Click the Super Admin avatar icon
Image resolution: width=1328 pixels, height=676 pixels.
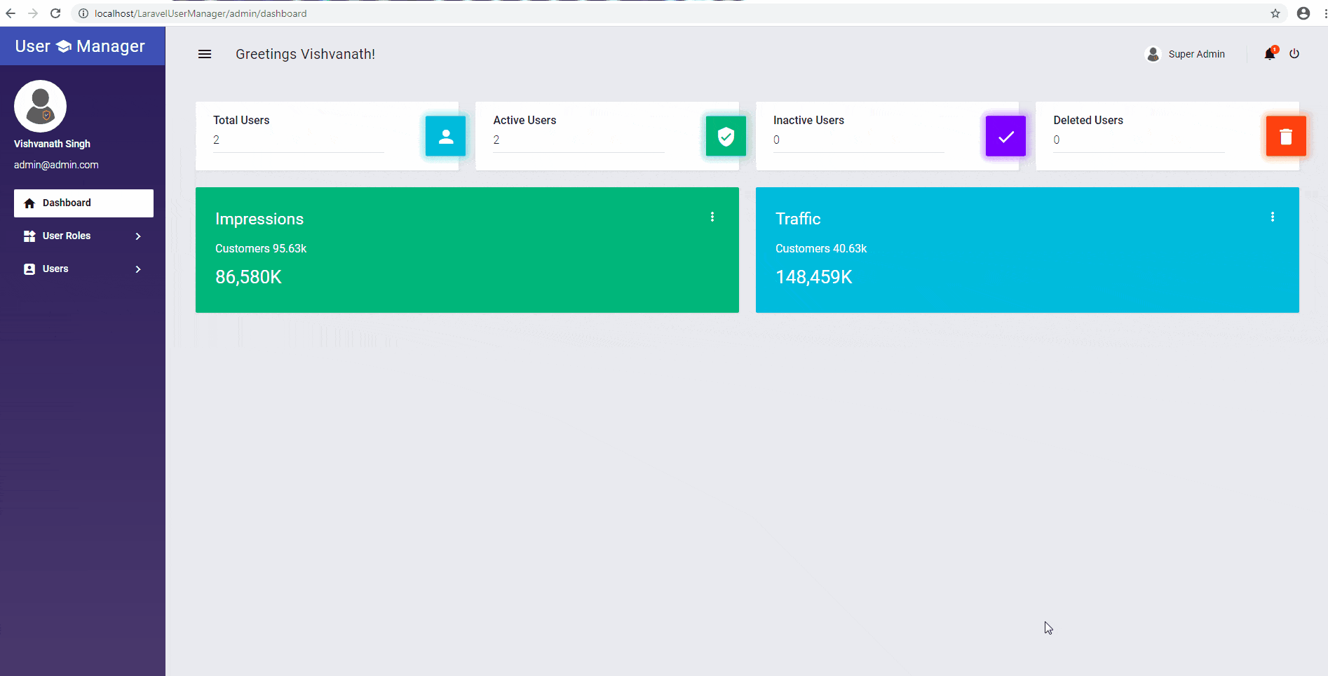[1153, 54]
